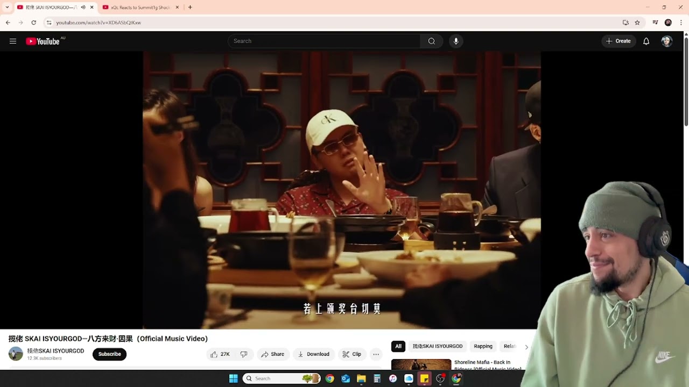This screenshot has width=689, height=387.
Task: Open the YouTube account avatar menu
Action: click(x=667, y=41)
